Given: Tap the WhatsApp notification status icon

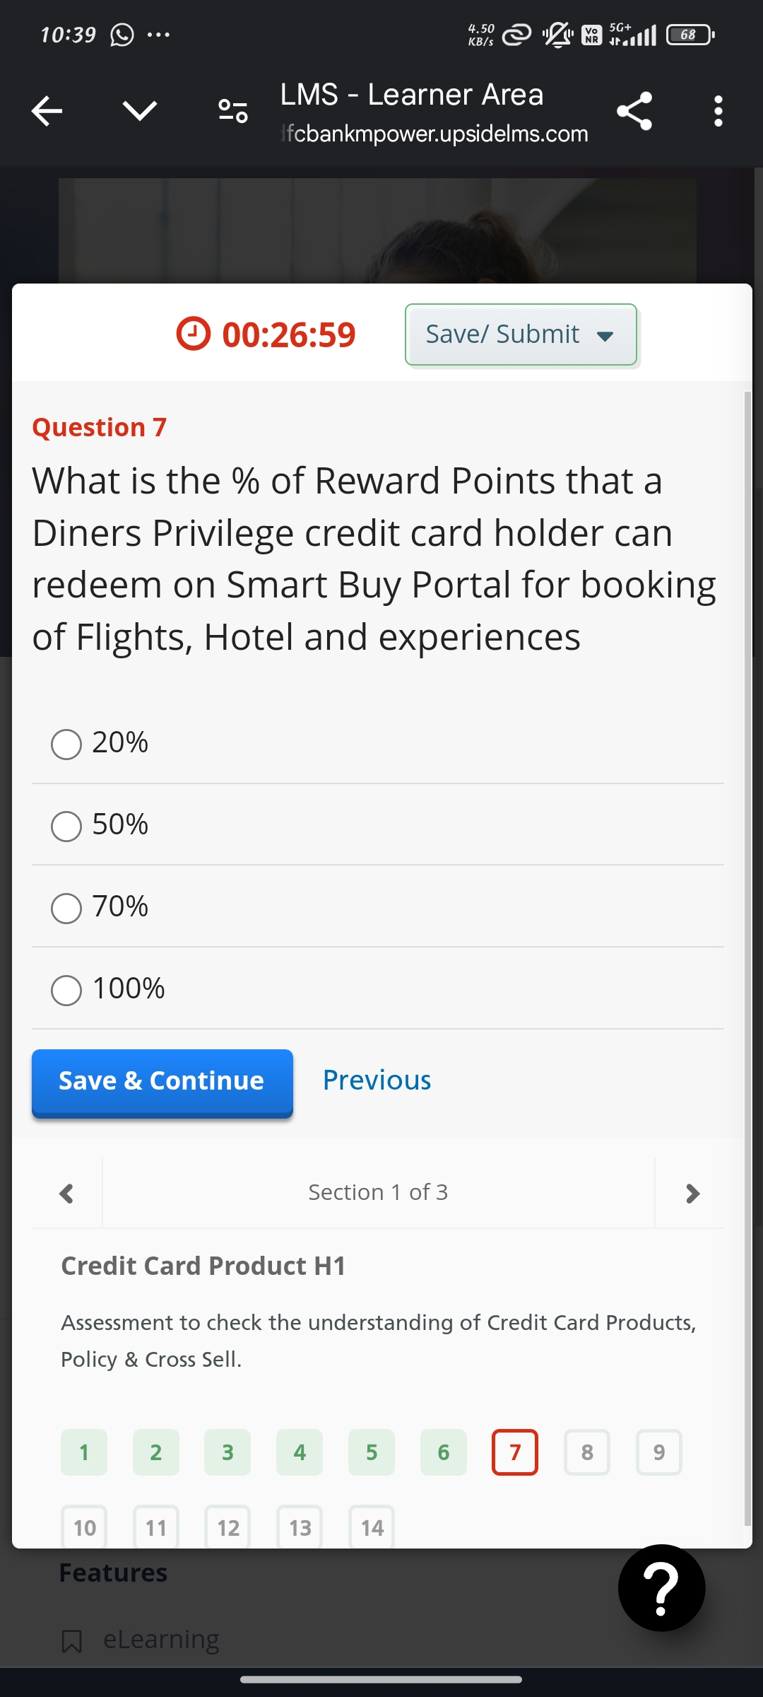Looking at the screenshot, I should (x=122, y=35).
